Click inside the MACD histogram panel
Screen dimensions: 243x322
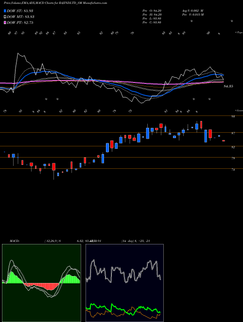41,283
